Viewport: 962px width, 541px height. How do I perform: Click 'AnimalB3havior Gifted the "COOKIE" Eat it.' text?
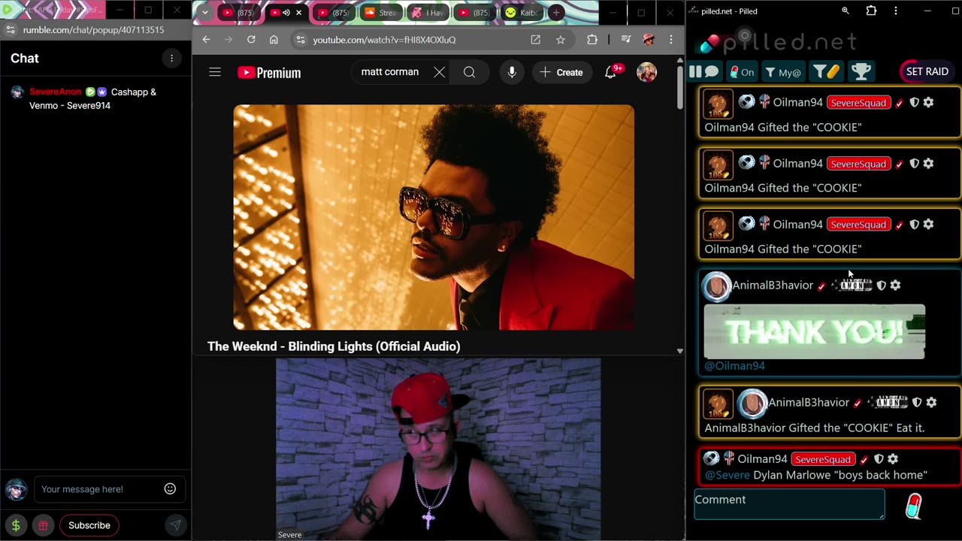tap(814, 428)
